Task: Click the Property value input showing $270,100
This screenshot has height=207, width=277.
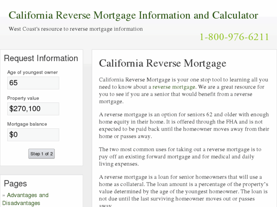Action: coord(33,109)
